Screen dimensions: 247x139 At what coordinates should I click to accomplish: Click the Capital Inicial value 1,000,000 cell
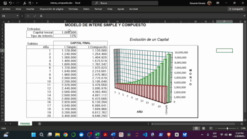coord(65,32)
